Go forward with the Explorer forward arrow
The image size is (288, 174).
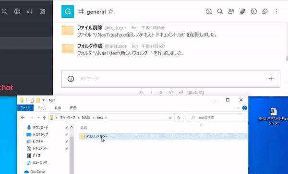pyautogui.click(x=32, y=118)
